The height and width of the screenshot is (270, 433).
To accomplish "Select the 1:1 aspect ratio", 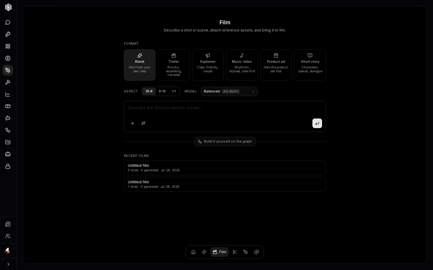I will coord(174,91).
